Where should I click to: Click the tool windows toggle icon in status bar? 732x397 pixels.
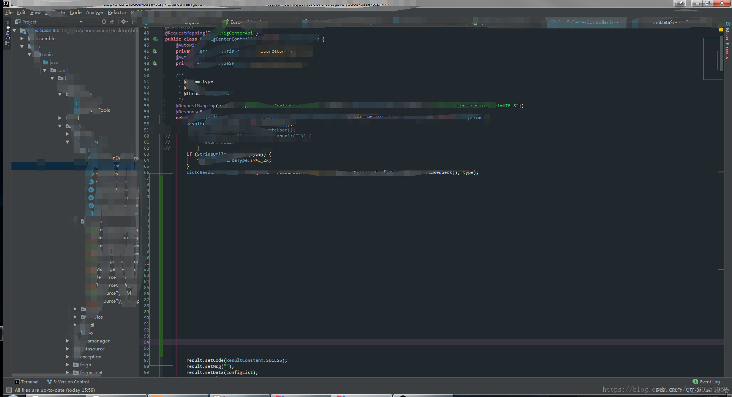coord(9,390)
